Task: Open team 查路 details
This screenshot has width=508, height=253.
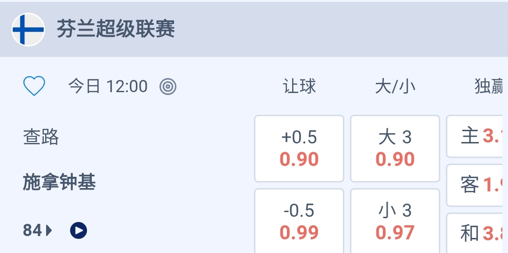Action: click(41, 137)
